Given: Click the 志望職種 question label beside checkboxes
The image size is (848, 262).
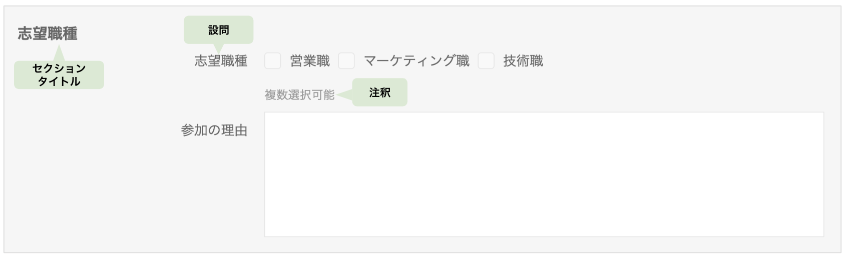Looking at the screenshot, I should tap(221, 61).
